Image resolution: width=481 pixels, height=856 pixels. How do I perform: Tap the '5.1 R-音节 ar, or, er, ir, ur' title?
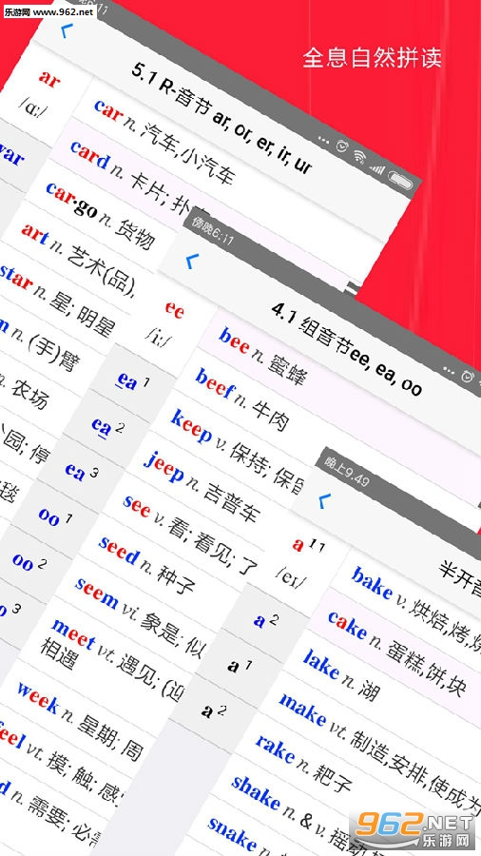[222, 117]
